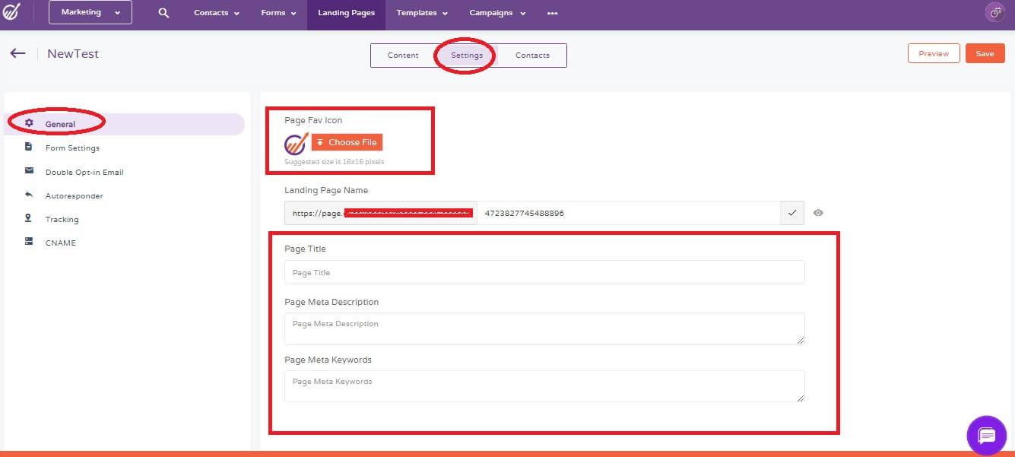The width and height of the screenshot is (1015, 457).
Task: Open the General settings gear icon
Action: tap(30, 123)
